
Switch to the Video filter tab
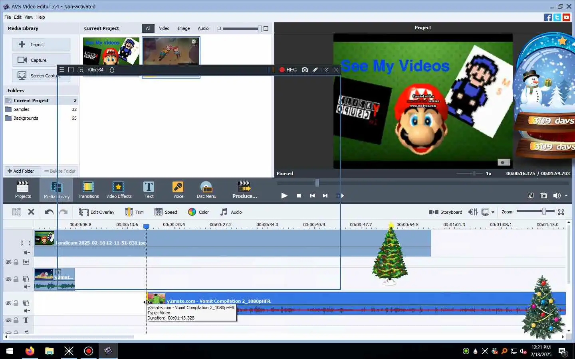click(x=164, y=28)
